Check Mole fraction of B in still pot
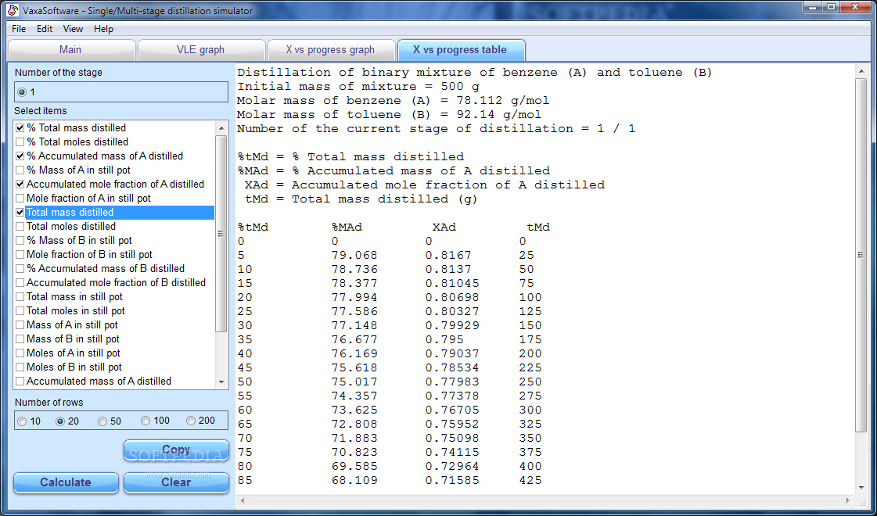Image resolution: width=877 pixels, height=516 pixels. [20, 254]
